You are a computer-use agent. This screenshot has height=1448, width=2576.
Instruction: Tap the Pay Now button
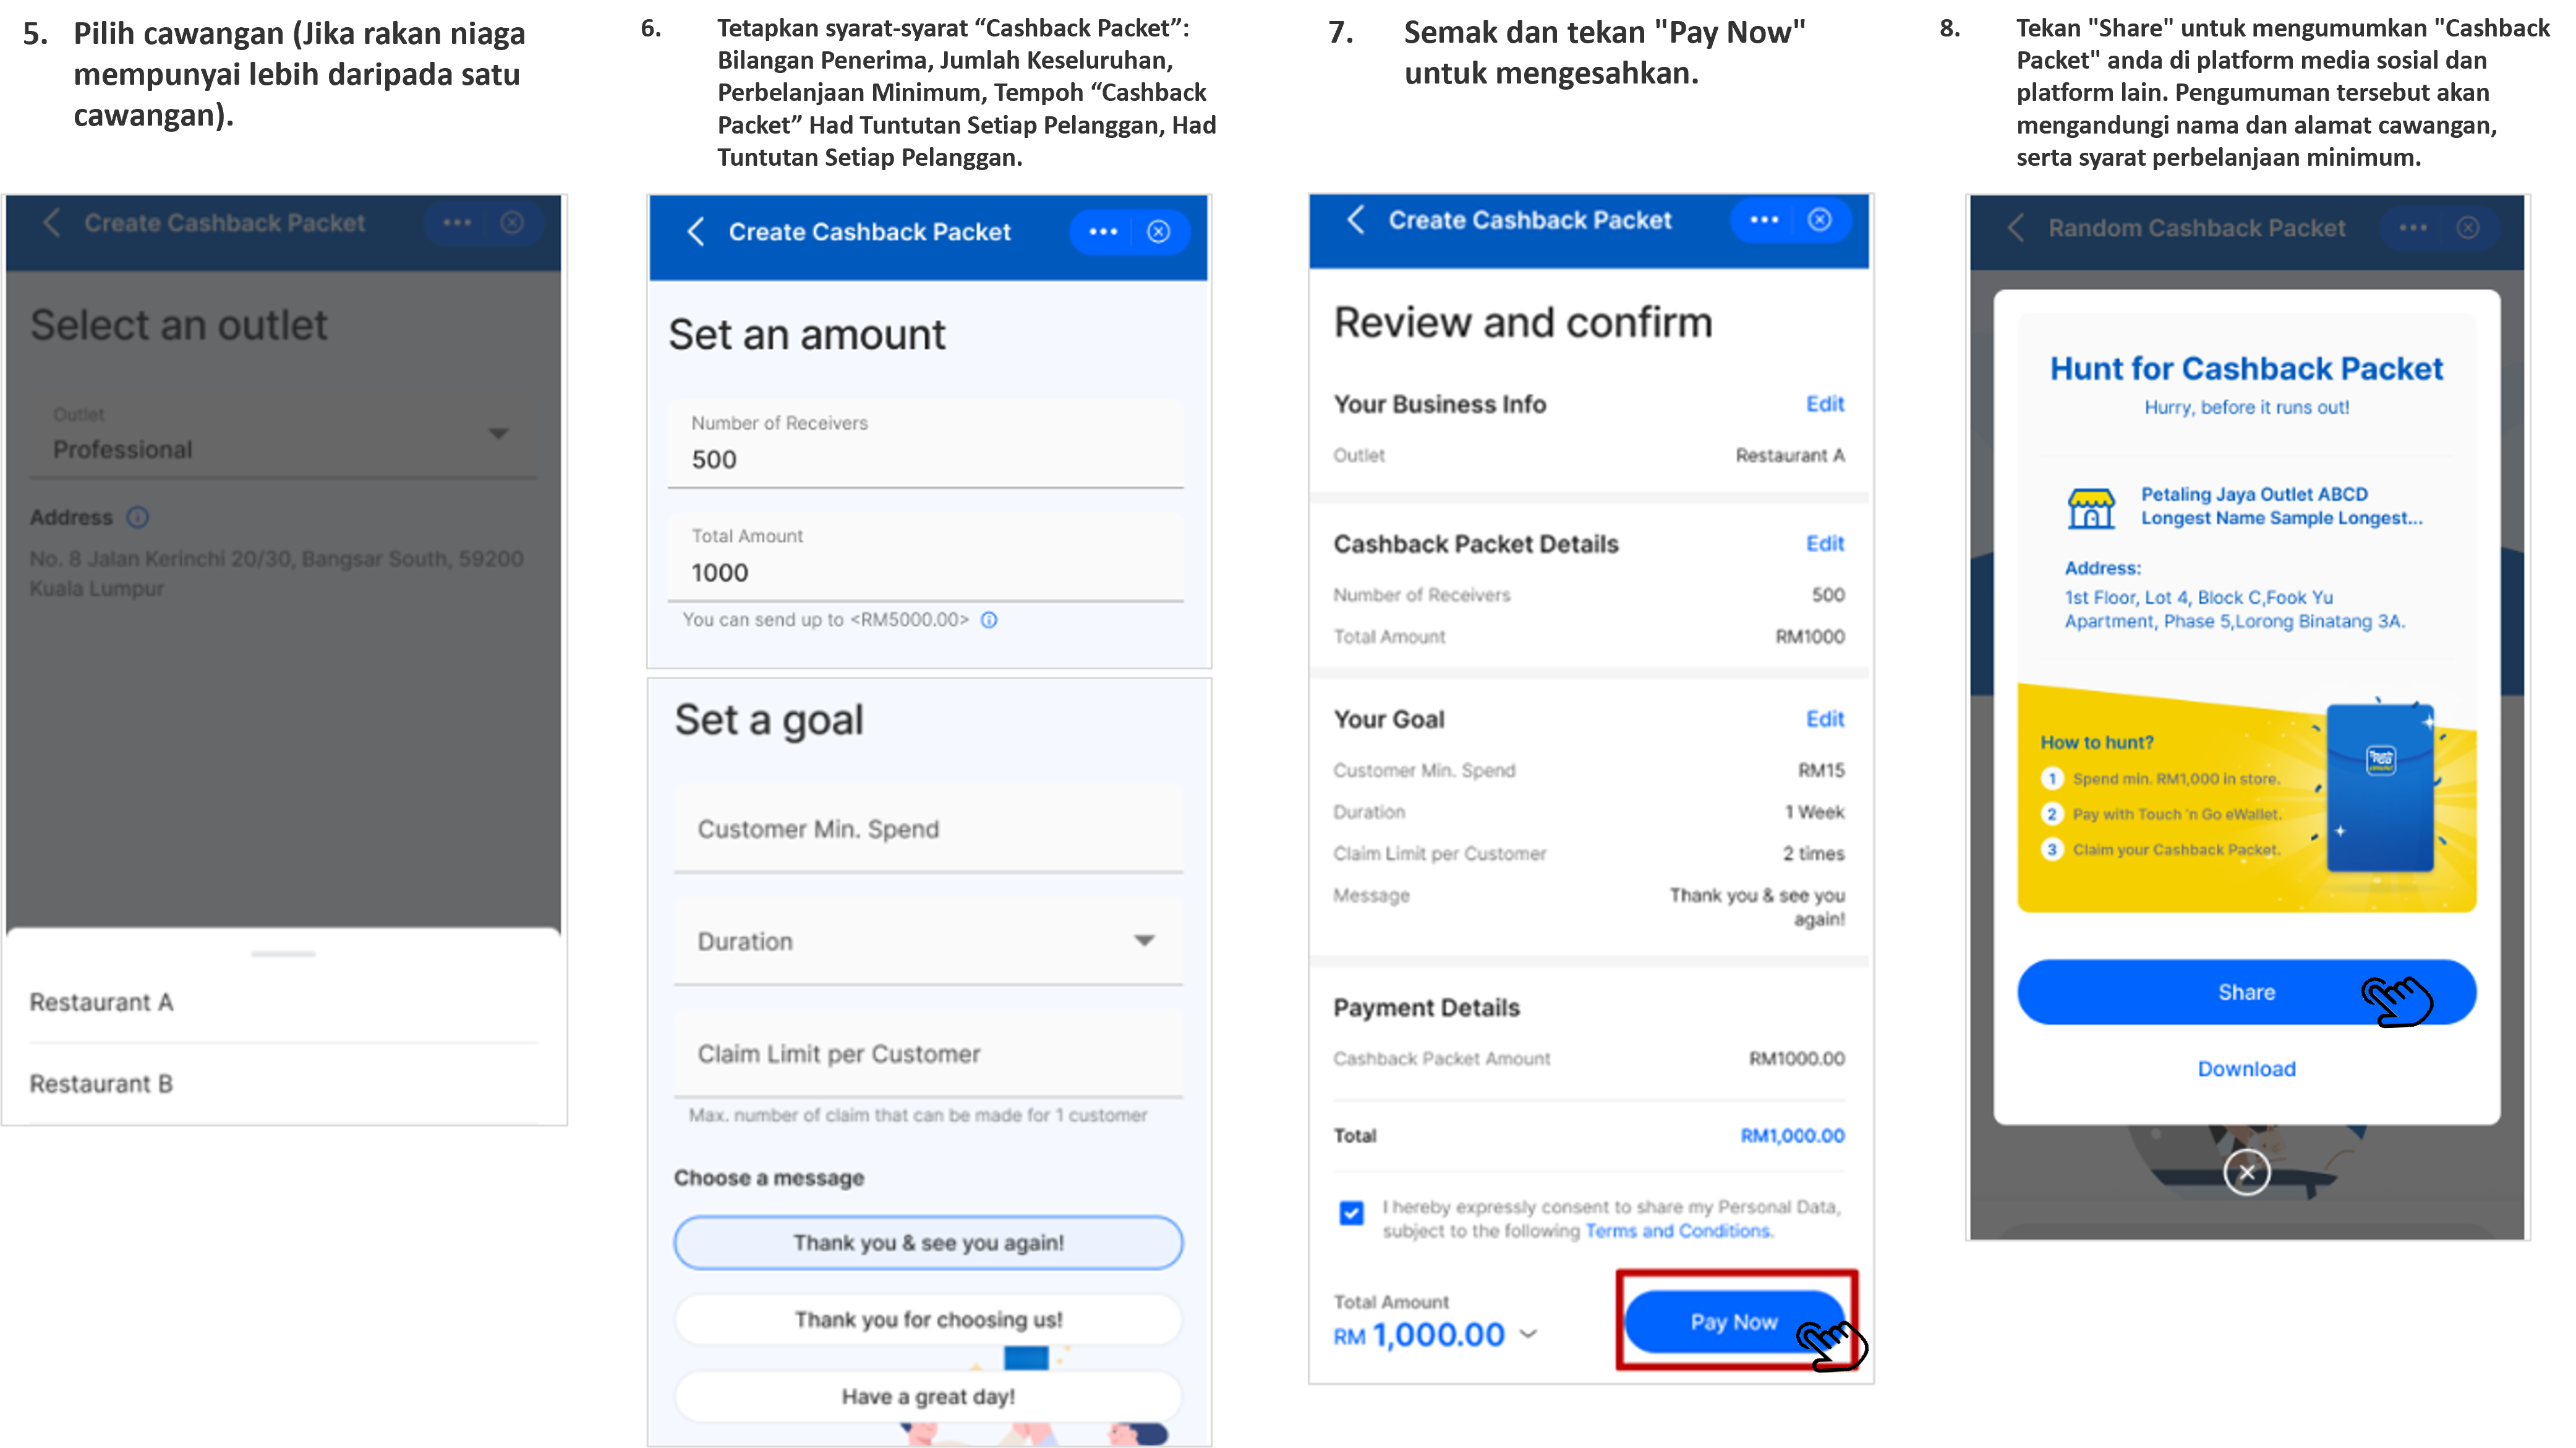pyautogui.click(x=1734, y=1321)
